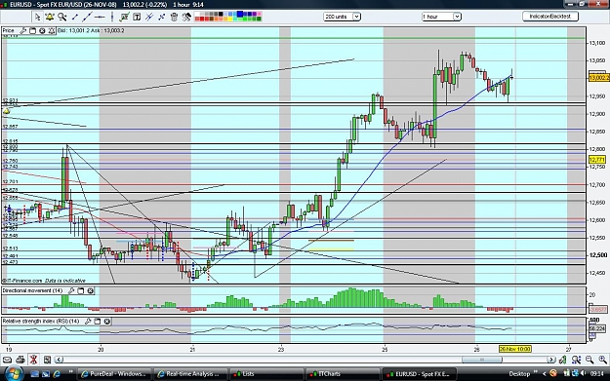Close the Price panel
Screen dimensions: 610x381
(42, 30)
